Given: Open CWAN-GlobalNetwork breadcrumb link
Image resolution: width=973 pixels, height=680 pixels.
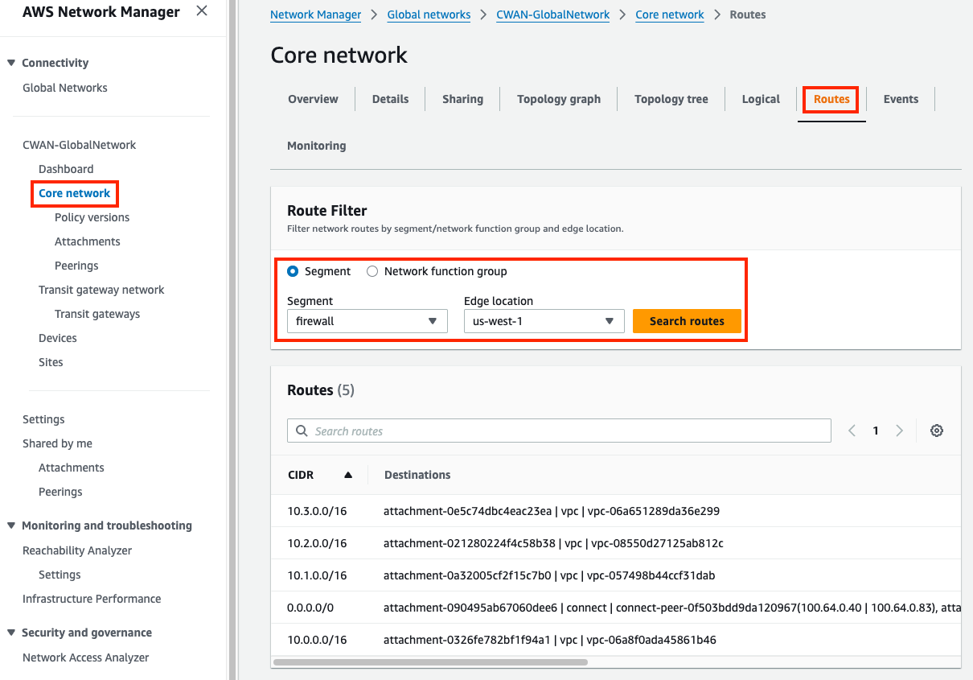Looking at the screenshot, I should [x=553, y=14].
